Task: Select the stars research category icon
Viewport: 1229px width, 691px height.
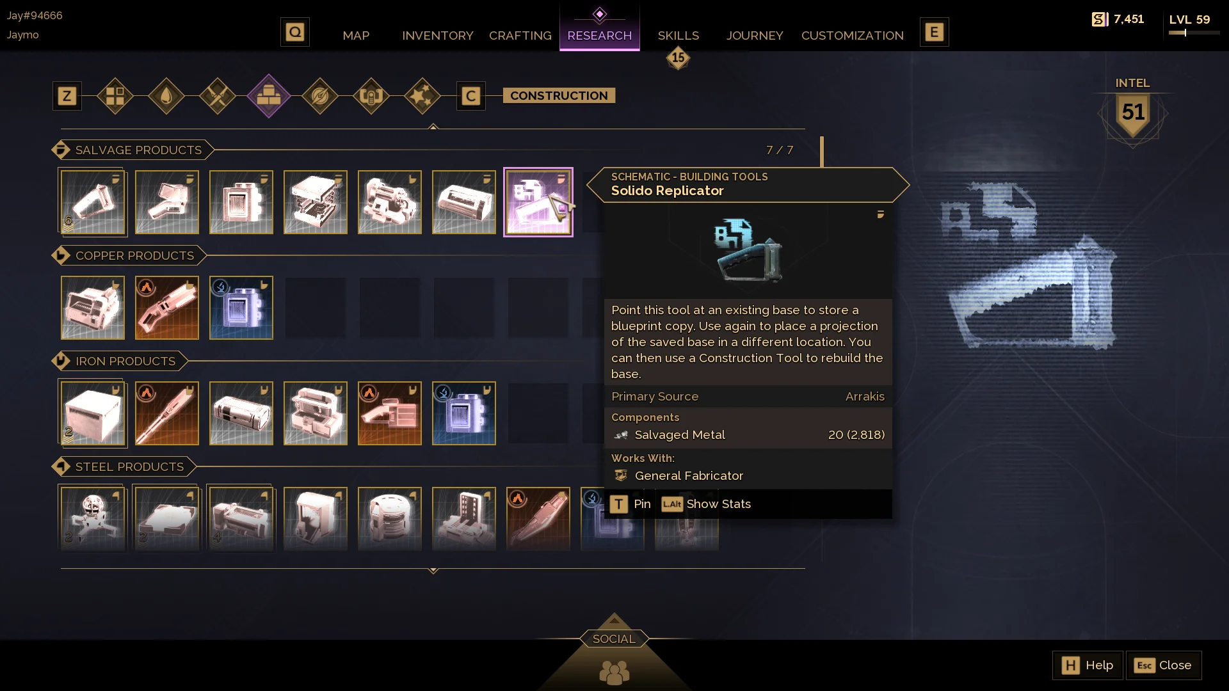Action: 422,96
